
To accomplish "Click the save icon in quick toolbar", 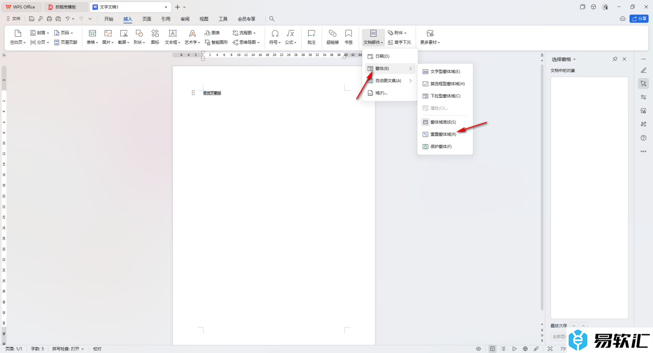I will click(32, 19).
